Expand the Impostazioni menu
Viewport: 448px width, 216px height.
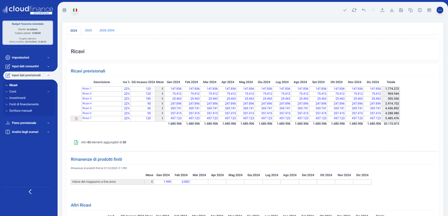pyautogui.click(x=28, y=57)
